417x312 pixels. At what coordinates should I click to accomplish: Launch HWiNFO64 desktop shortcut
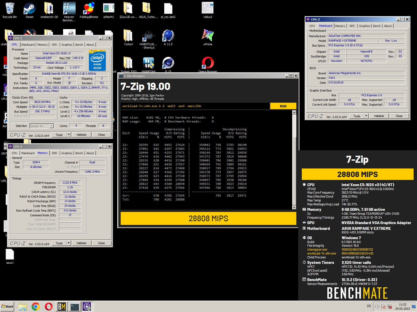pyautogui.click(x=148, y=64)
